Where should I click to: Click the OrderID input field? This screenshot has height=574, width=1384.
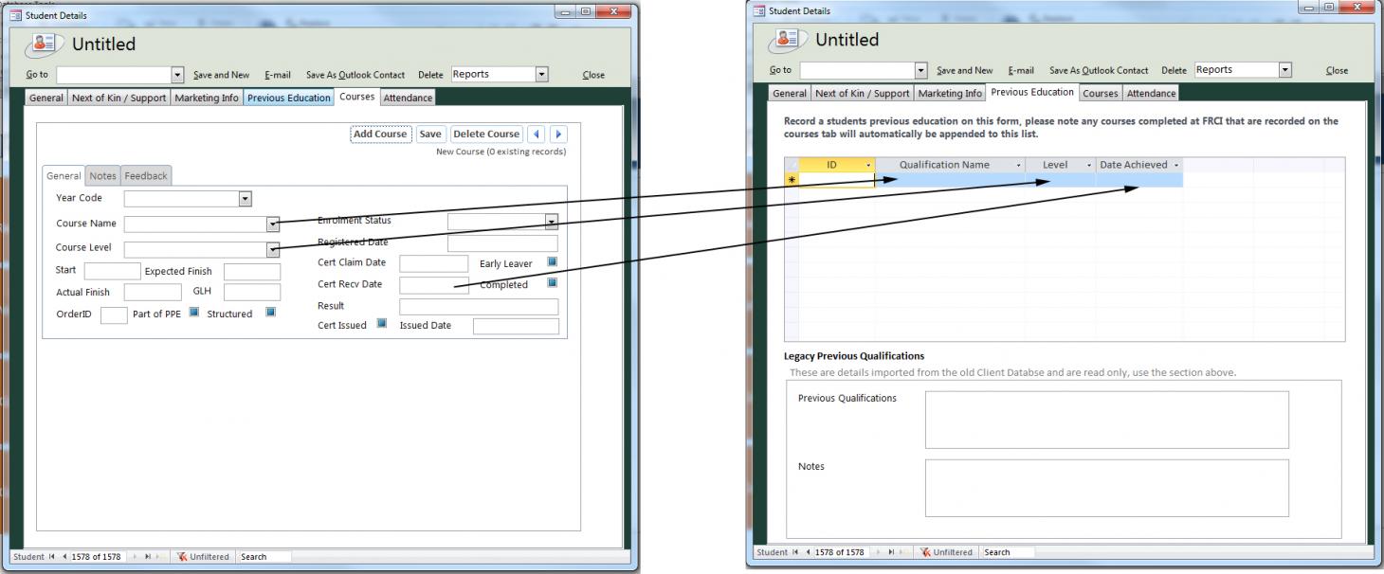click(114, 314)
